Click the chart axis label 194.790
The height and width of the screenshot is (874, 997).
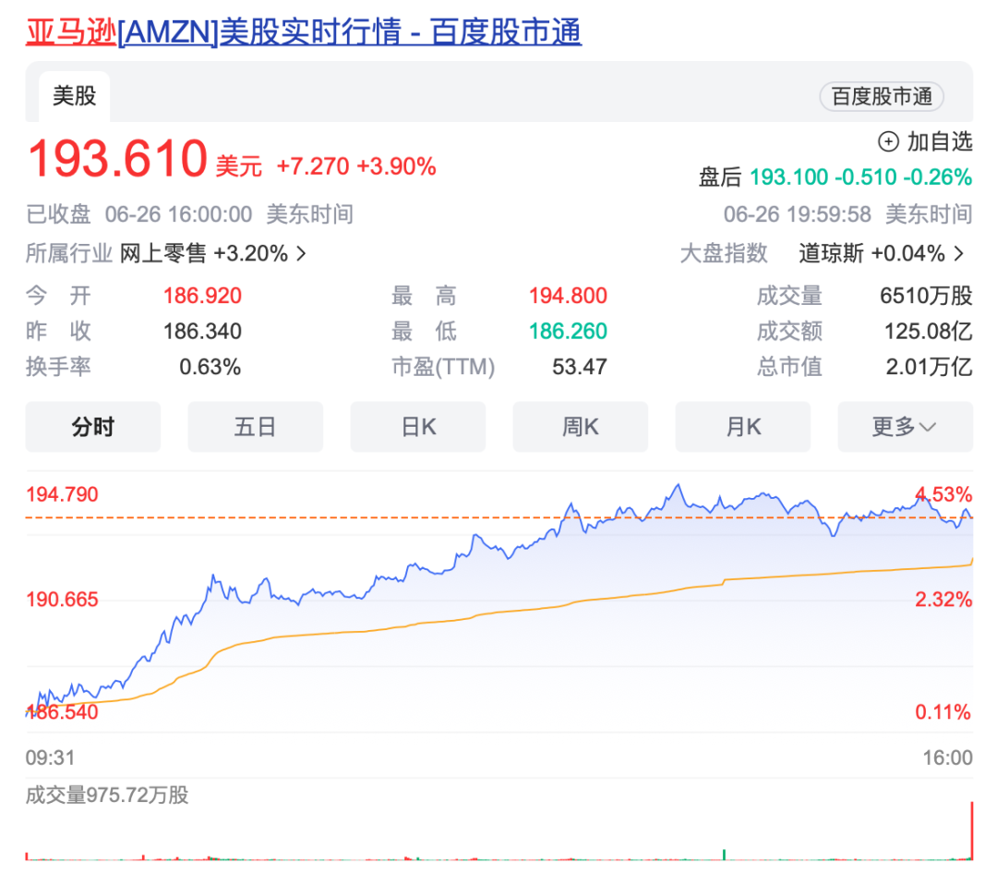tap(63, 494)
